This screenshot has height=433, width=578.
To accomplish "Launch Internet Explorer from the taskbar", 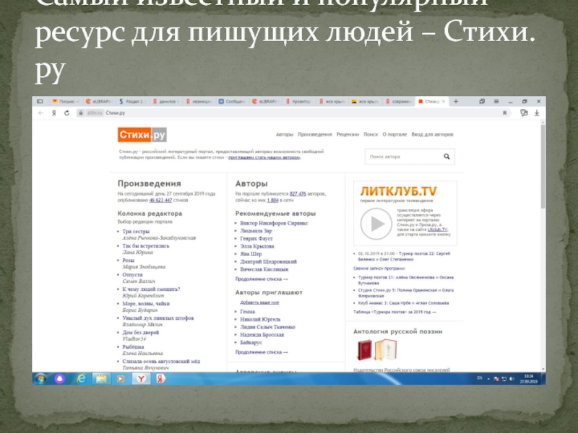I will click(81, 378).
